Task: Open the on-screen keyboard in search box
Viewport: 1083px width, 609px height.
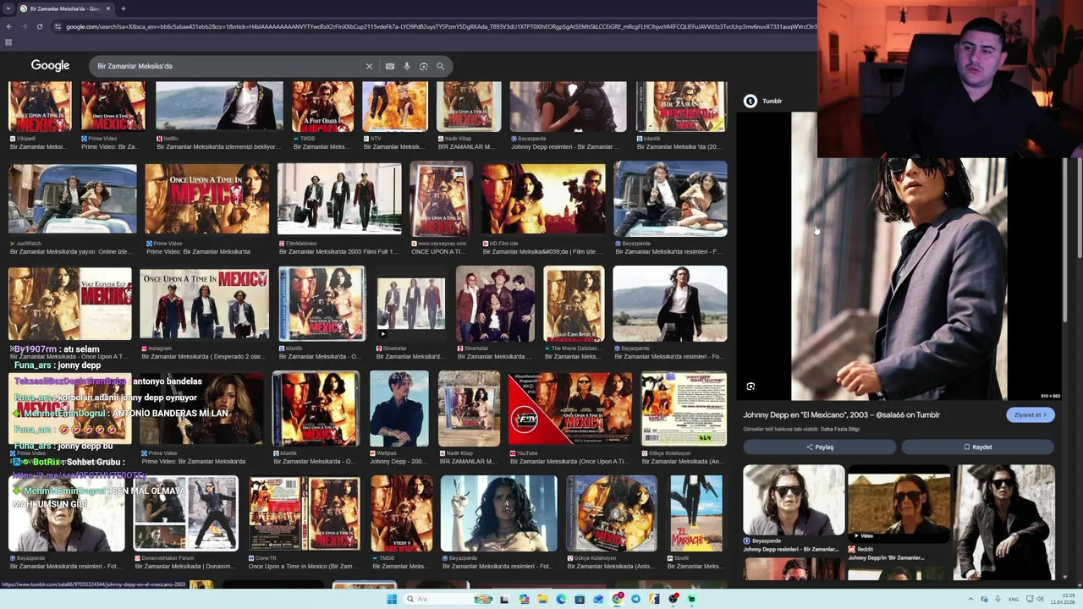Action: coord(390,66)
